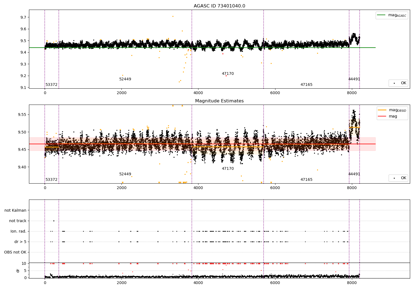
Task: Click the 9.7 y-axis tick in top plot
Action: click(23, 17)
